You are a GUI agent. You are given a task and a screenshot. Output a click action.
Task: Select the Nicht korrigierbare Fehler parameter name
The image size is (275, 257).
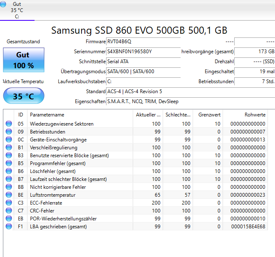coord(58,187)
